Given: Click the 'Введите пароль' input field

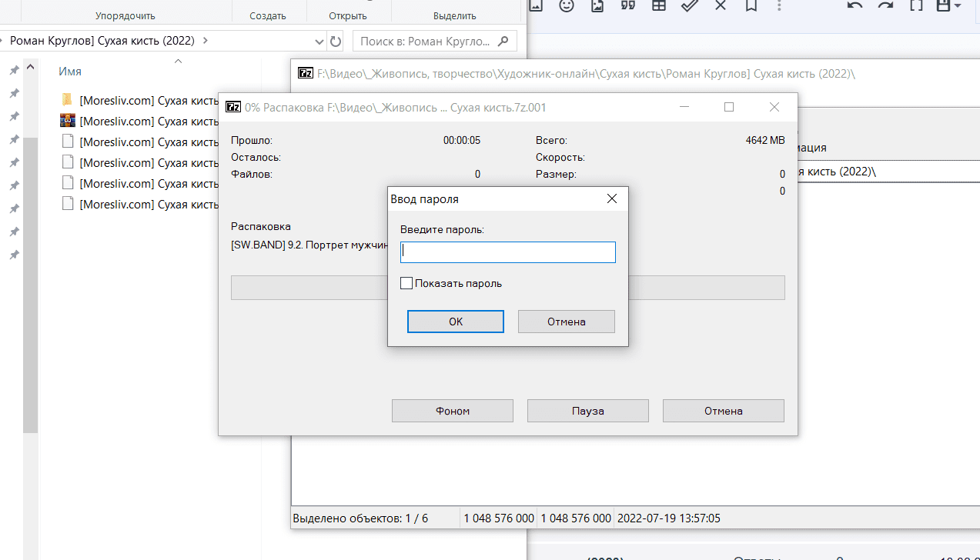Looking at the screenshot, I should coord(507,252).
